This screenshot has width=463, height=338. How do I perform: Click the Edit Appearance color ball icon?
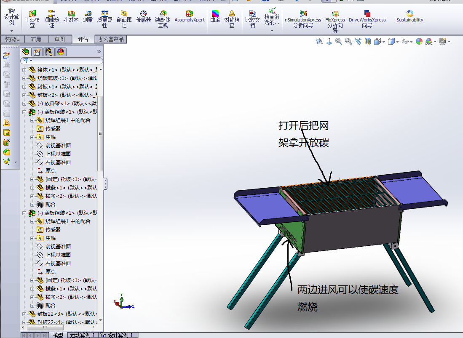419,42
